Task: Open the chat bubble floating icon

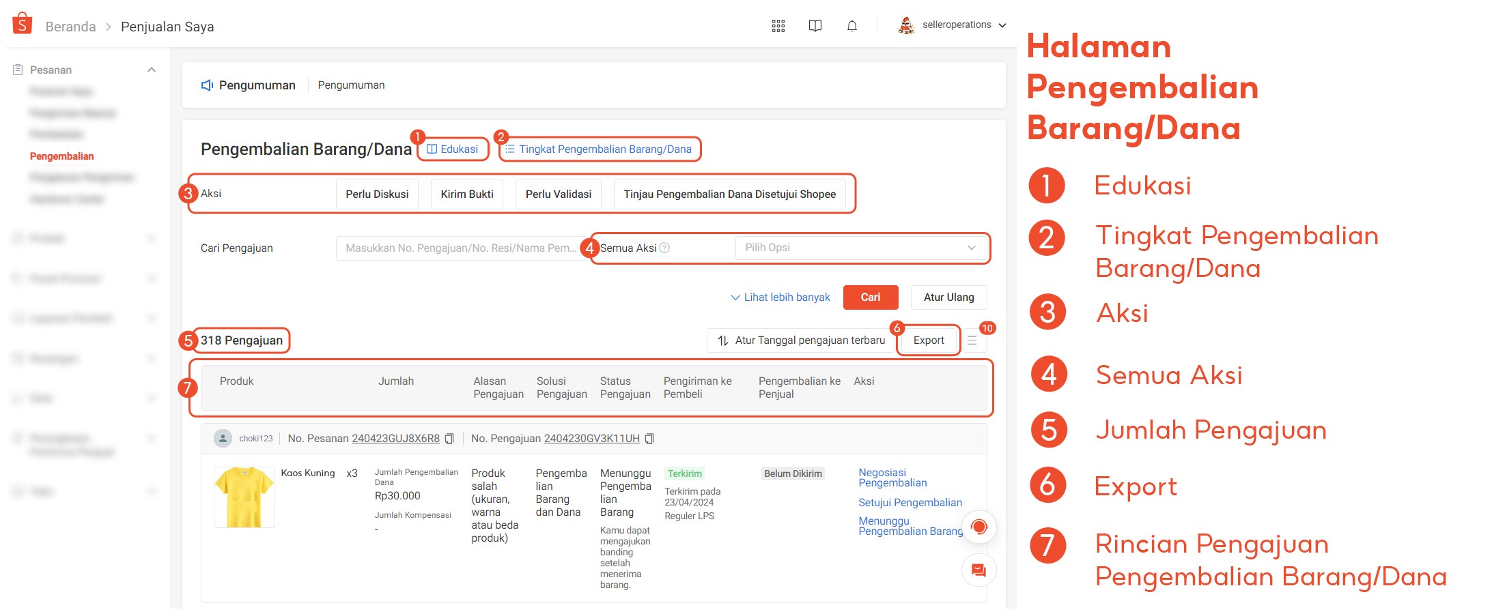Action: pos(979,570)
